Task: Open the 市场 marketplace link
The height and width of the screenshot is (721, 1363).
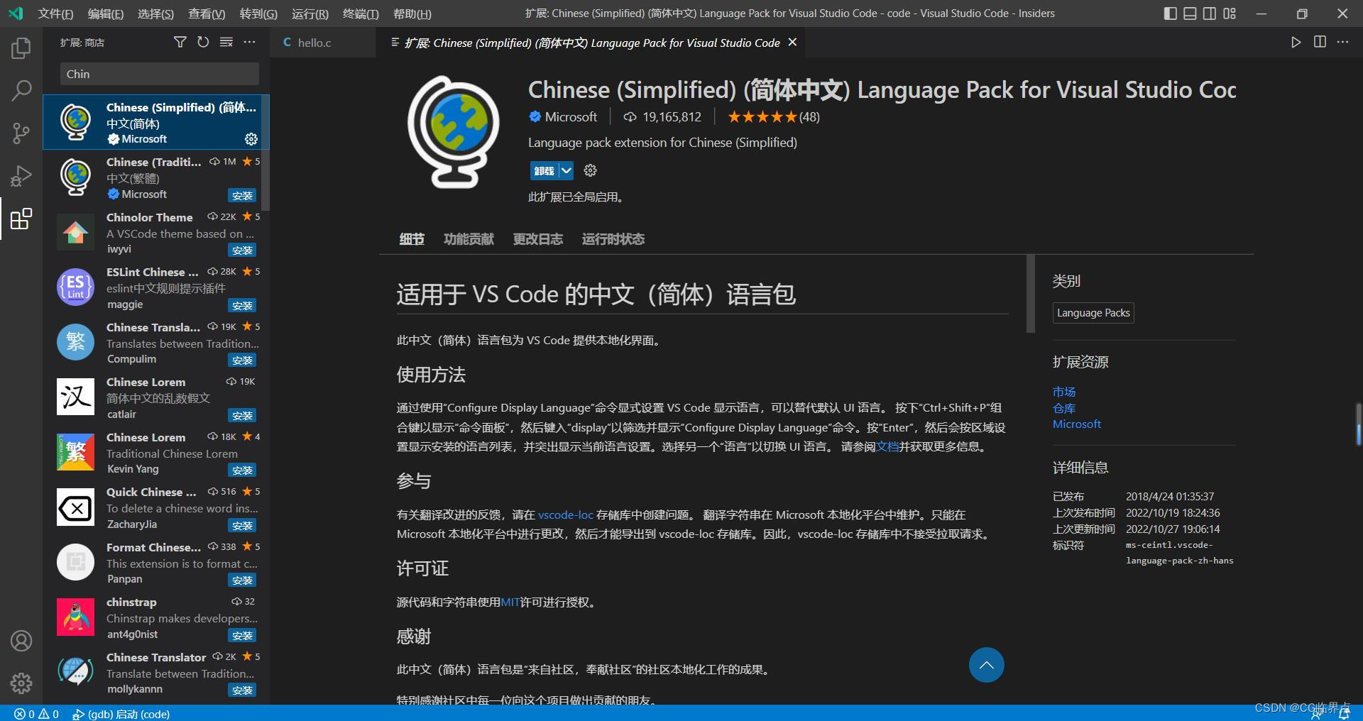Action: tap(1064, 392)
